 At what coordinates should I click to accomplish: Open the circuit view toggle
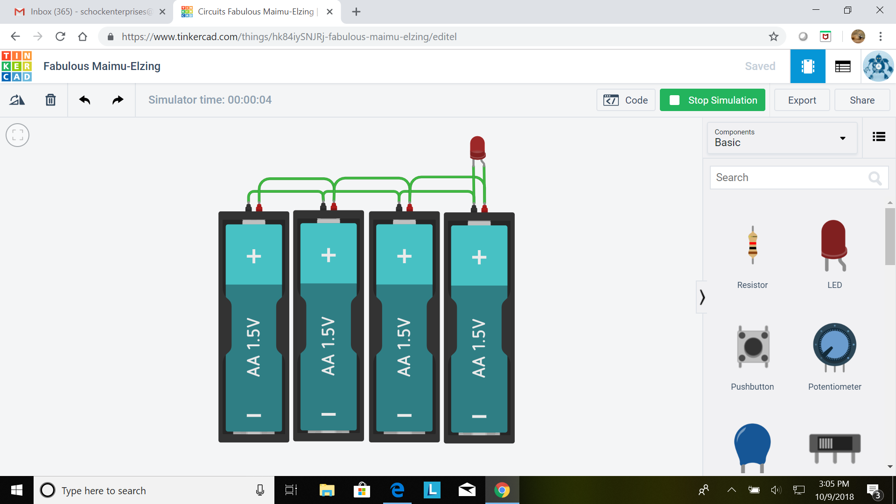pos(807,66)
